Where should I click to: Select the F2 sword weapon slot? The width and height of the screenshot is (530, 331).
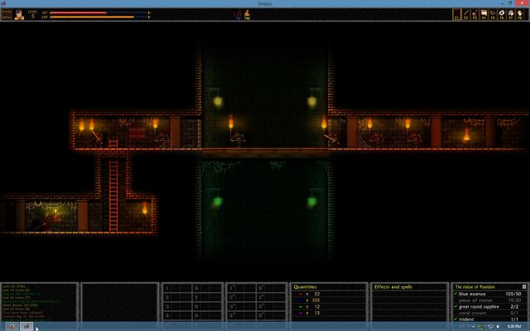pyautogui.click(x=466, y=14)
